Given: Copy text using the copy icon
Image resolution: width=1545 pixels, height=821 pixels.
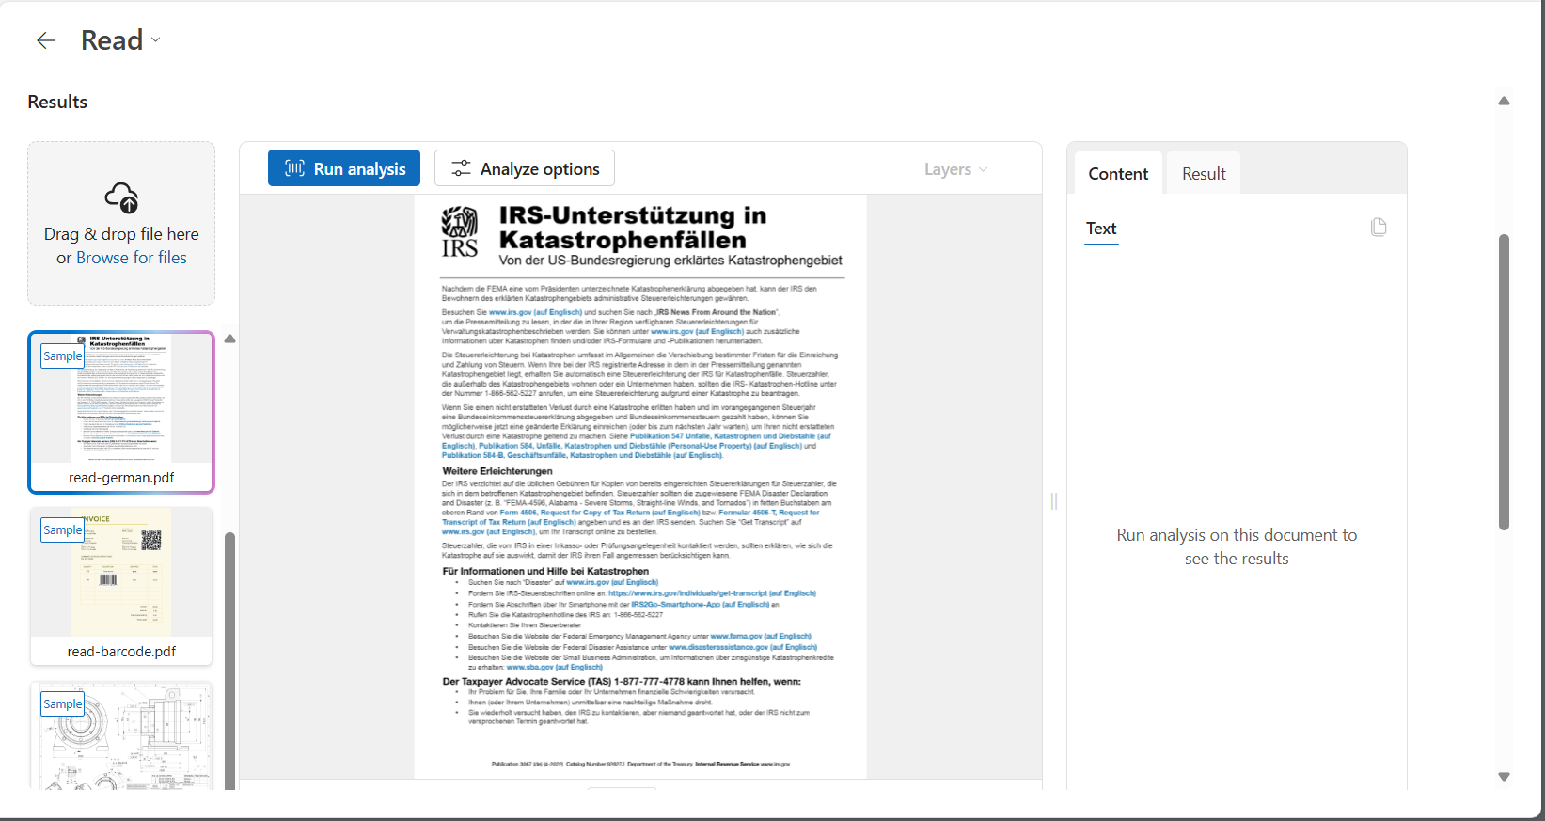Looking at the screenshot, I should point(1379,227).
